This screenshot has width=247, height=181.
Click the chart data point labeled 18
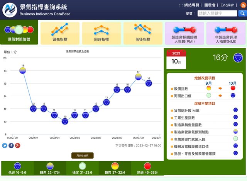pyautogui.click(x=23, y=70)
